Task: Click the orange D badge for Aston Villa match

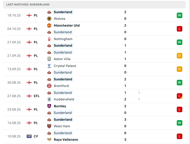Action: [x=180, y=56]
